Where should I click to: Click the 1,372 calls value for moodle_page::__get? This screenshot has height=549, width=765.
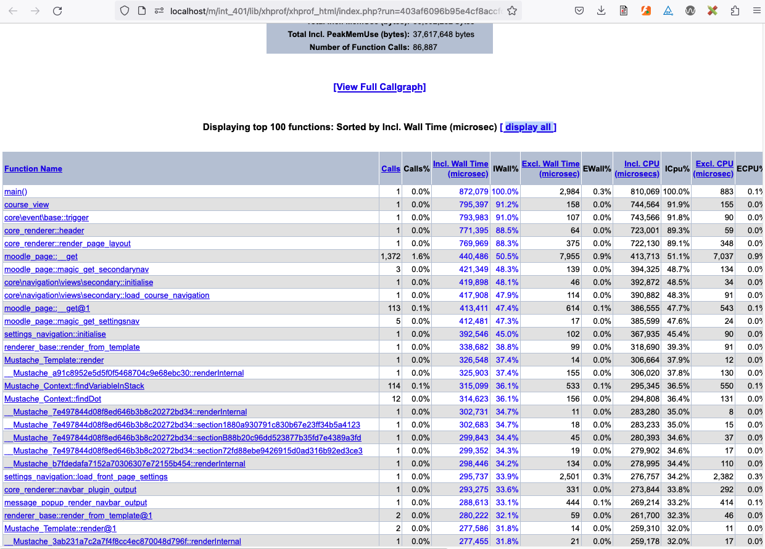[x=391, y=257]
